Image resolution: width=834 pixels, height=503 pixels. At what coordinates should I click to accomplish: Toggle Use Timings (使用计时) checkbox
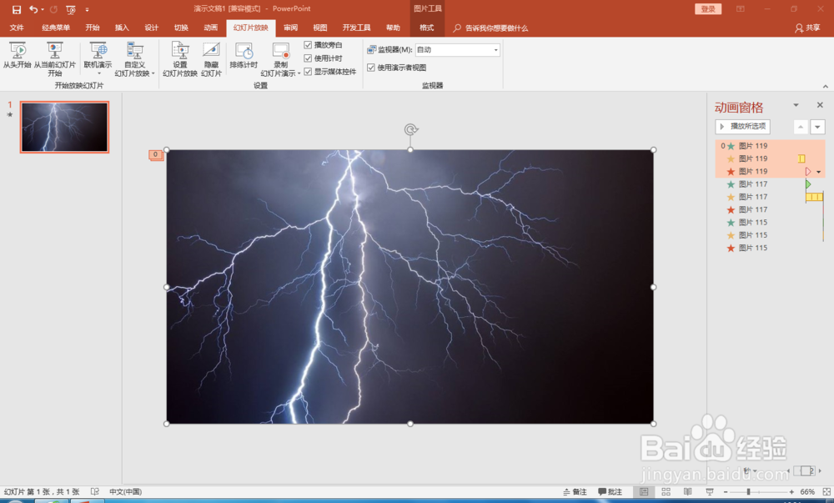click(x=308, y=58)
